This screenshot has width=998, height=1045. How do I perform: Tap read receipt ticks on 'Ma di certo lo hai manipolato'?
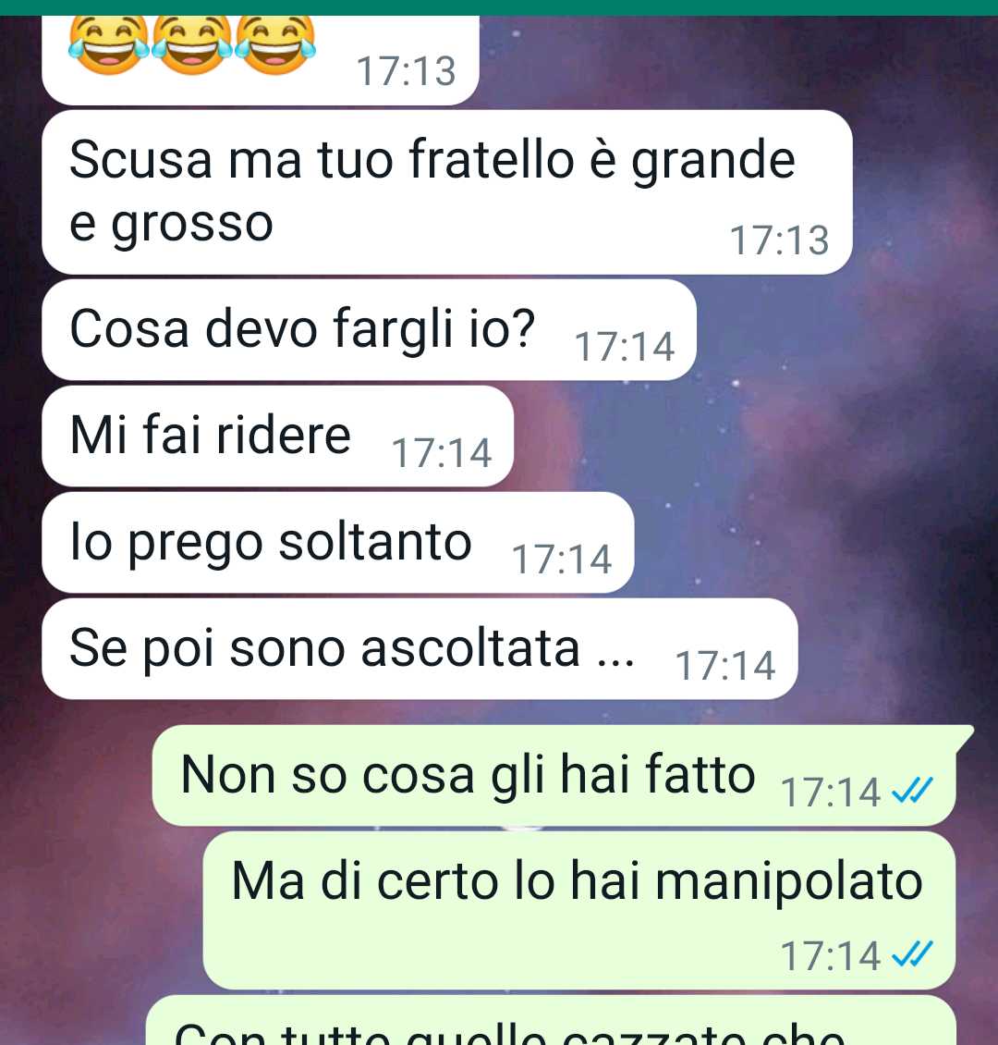912,953
